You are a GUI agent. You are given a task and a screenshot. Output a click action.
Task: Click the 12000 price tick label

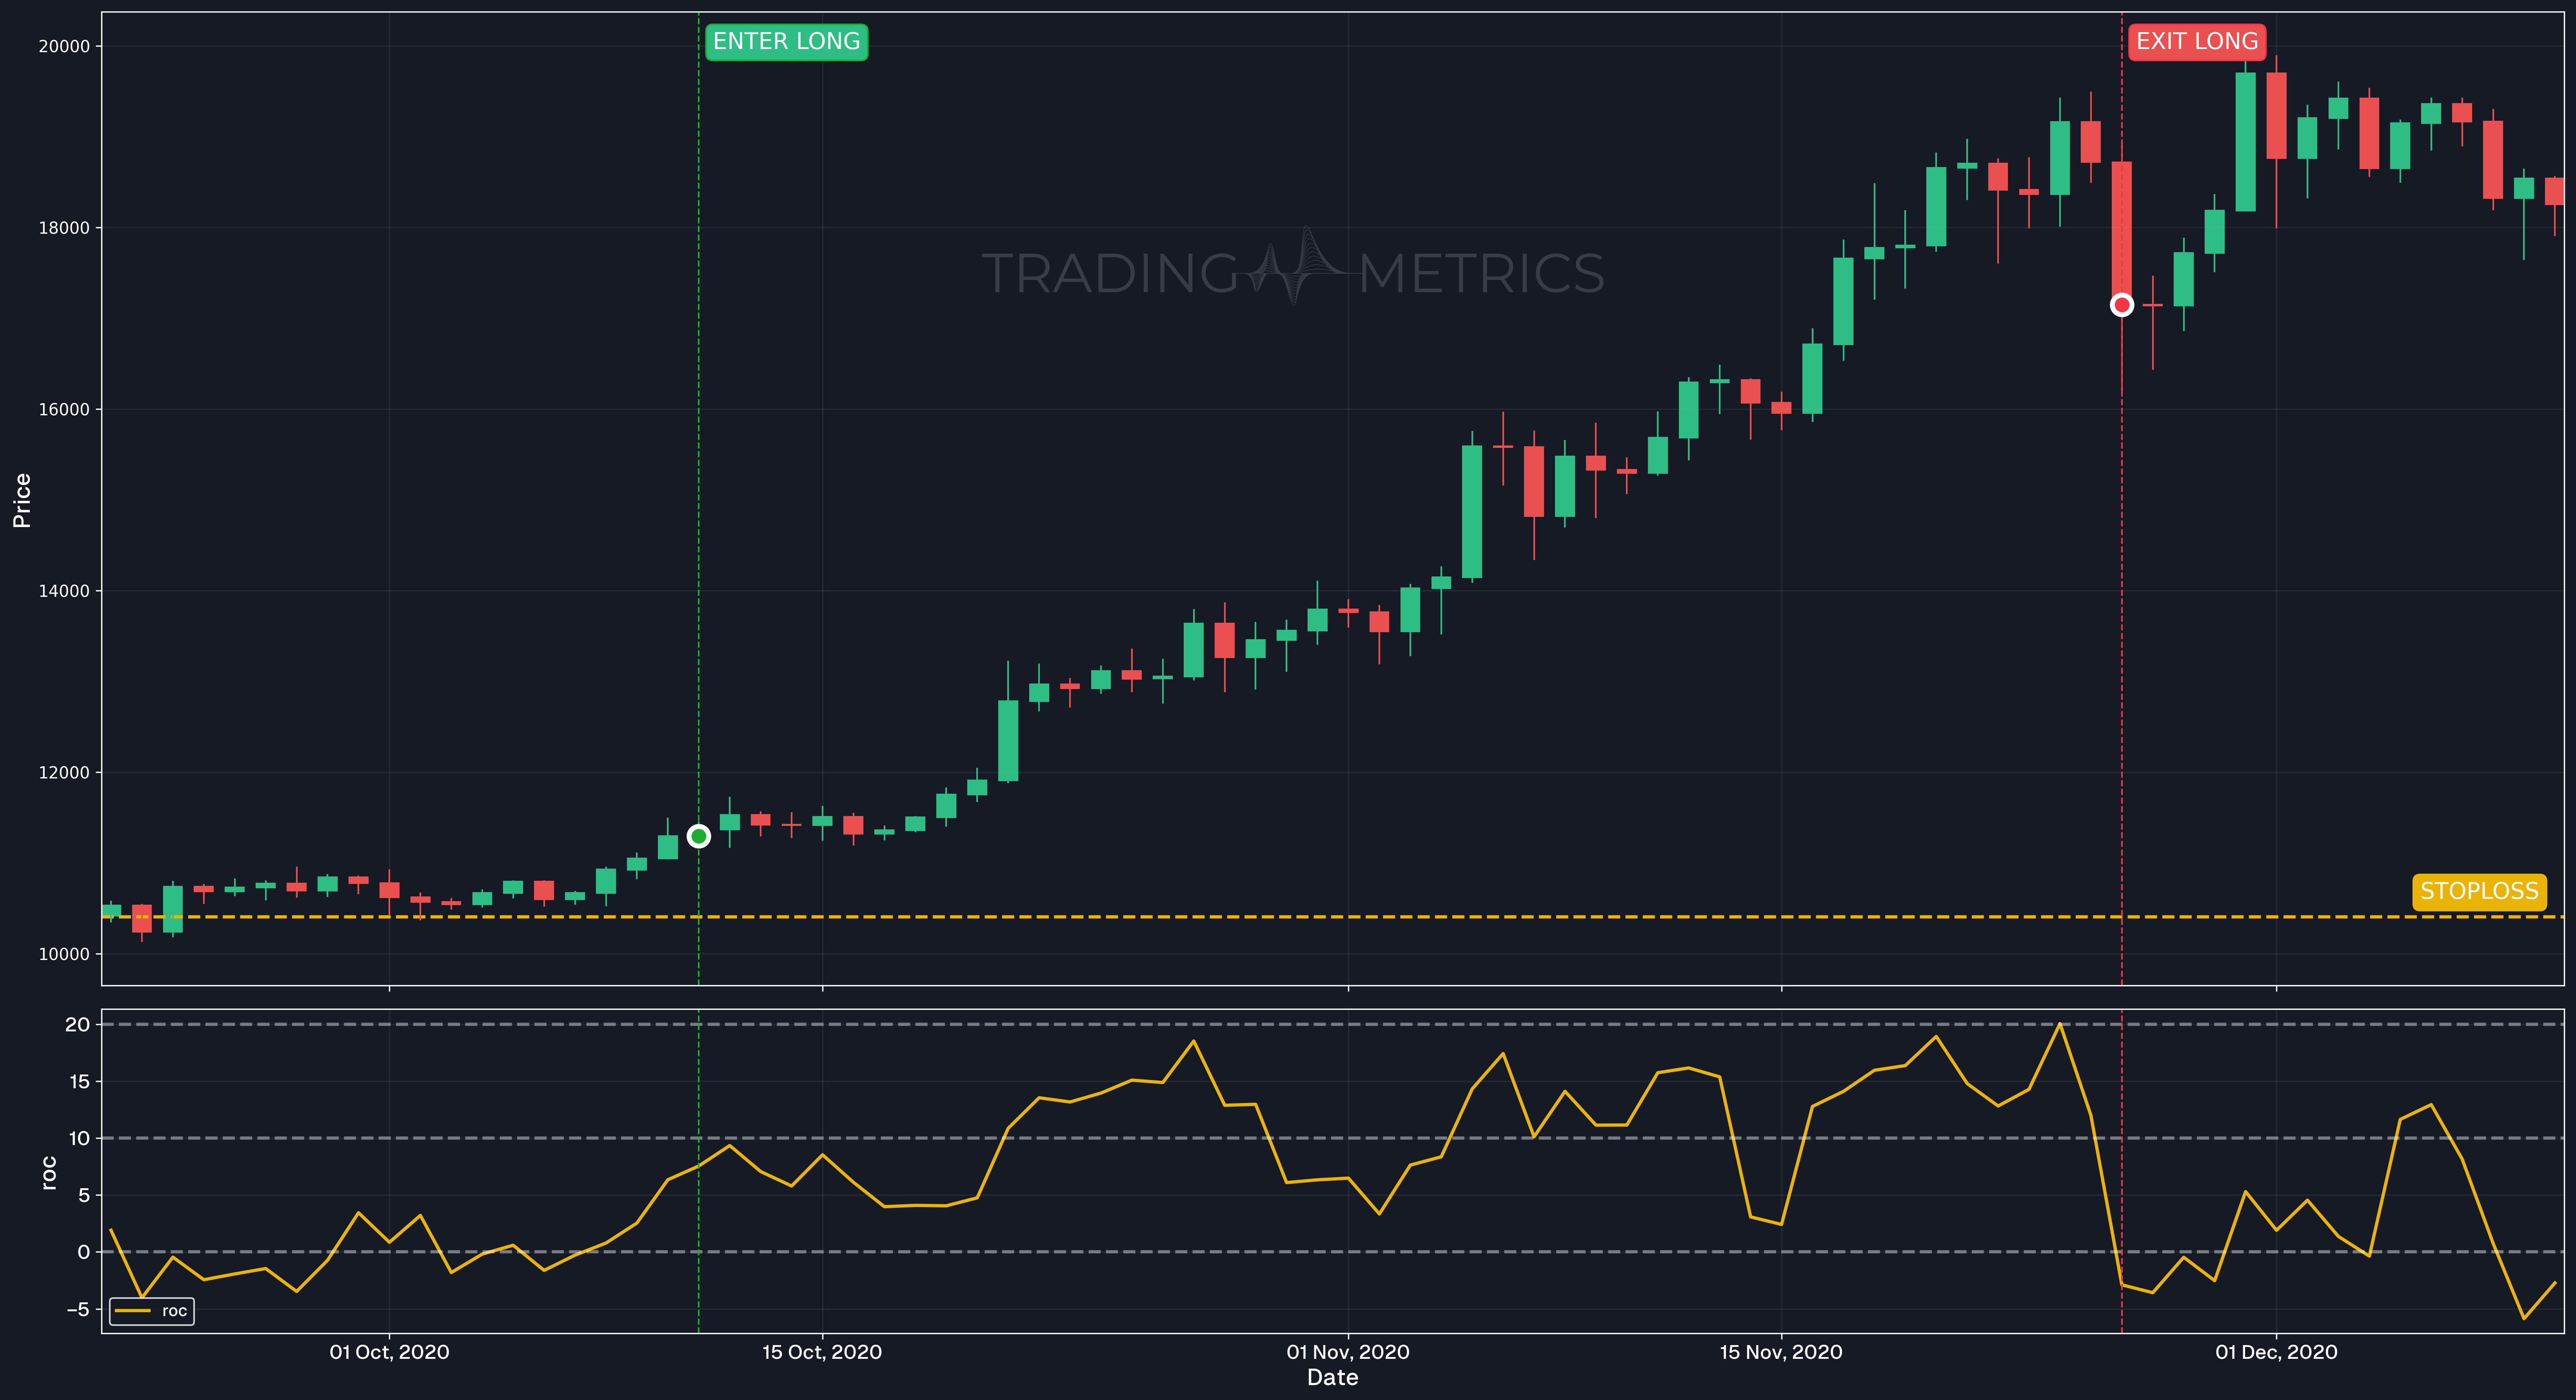coord(64,773)
